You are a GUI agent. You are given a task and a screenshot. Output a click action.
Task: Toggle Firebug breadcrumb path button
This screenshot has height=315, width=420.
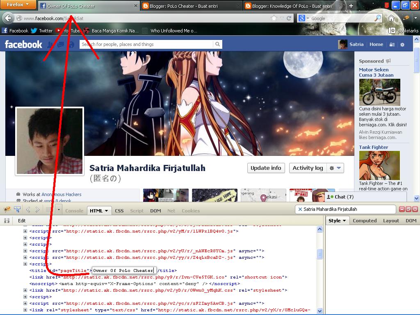(7, 221)
